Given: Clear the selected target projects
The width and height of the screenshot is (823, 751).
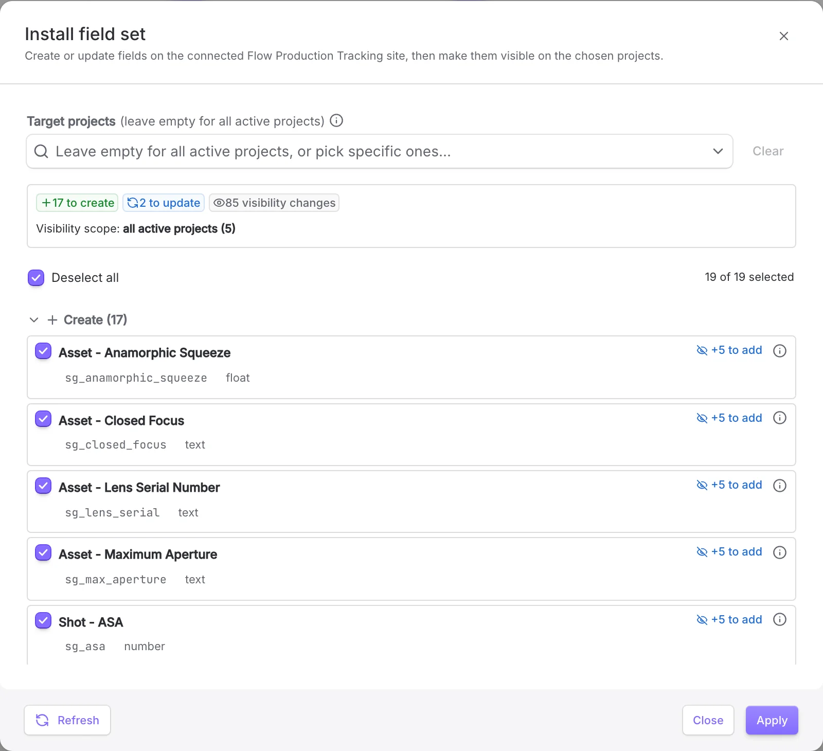Looking at the screenshot, I should (x=768, y=151).
